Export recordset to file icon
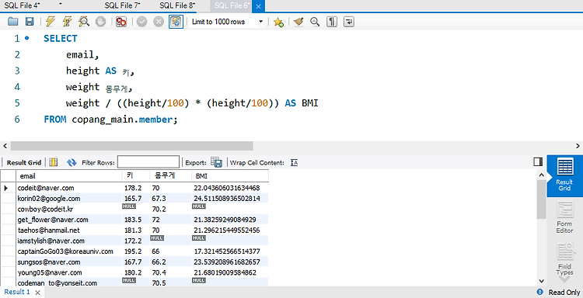 point(216,162)
